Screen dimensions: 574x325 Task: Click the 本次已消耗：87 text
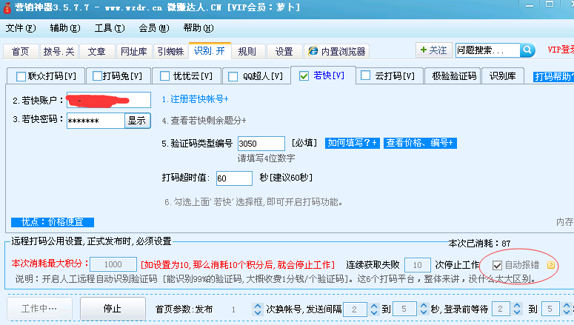point(479,244)
